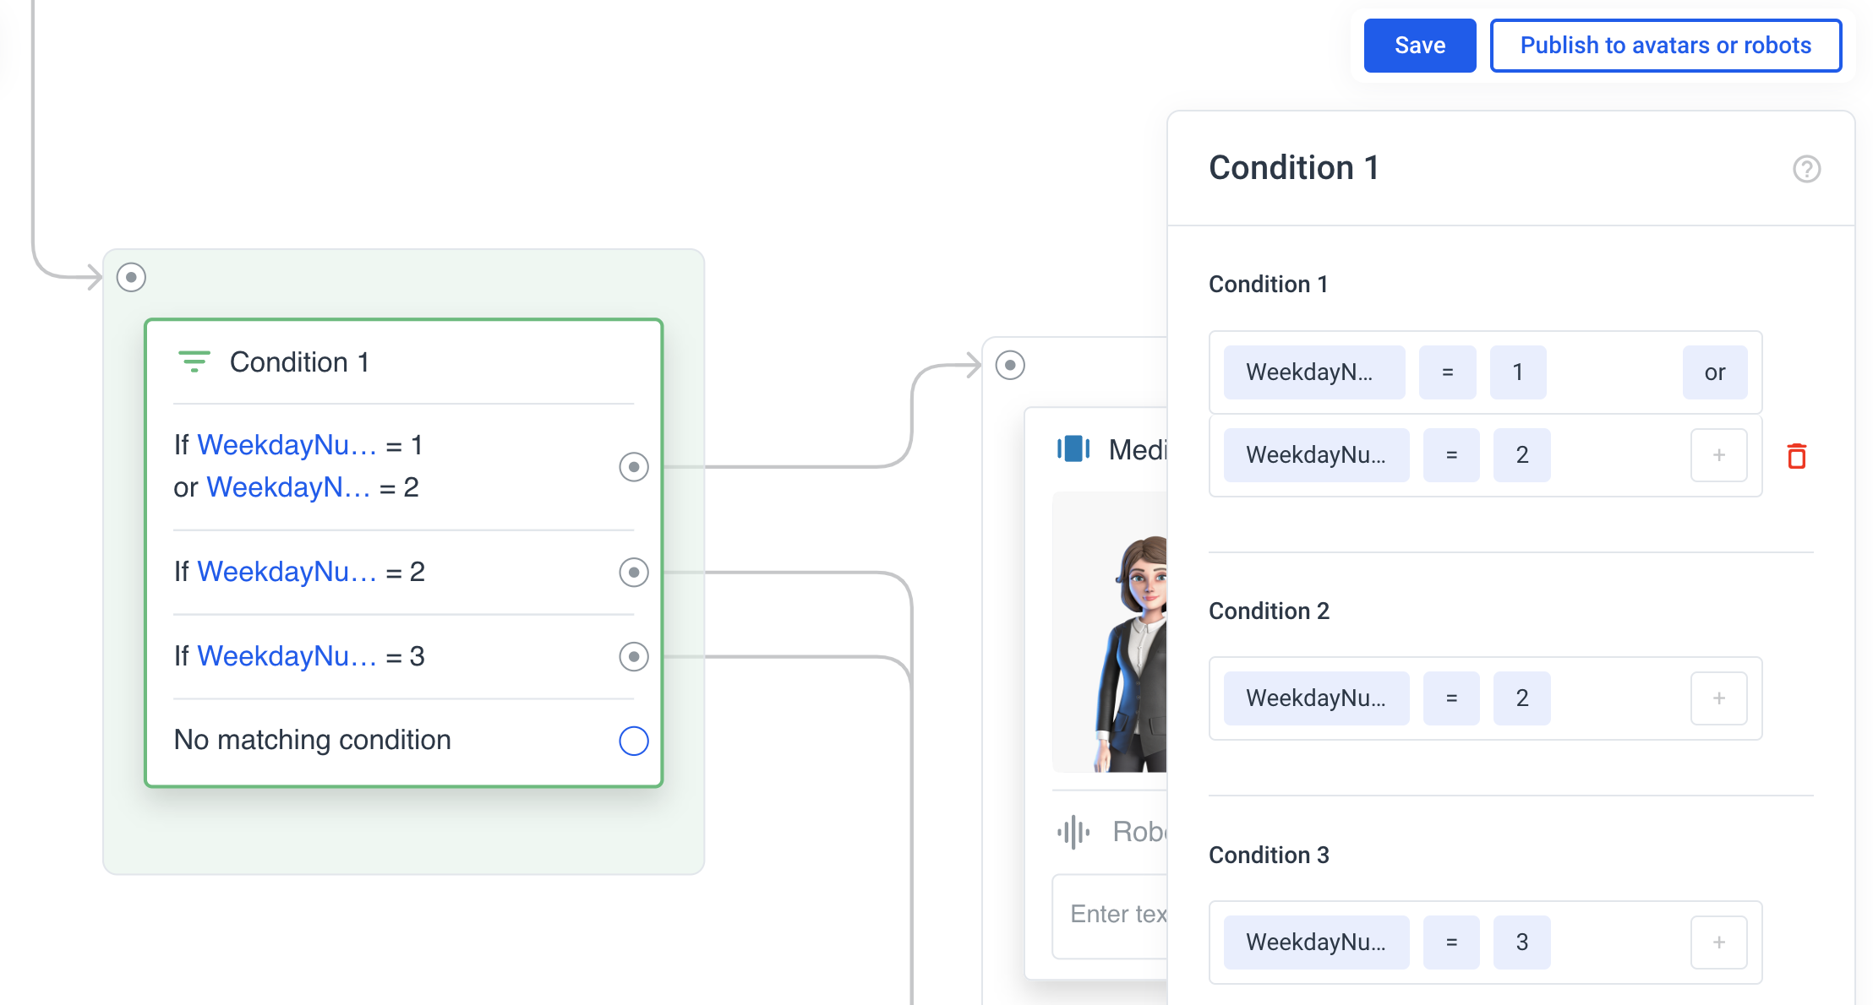Open Condition 2 variable dropdown WeekdayNu...
1873x1005 pixels.
tap(1316, 698)
